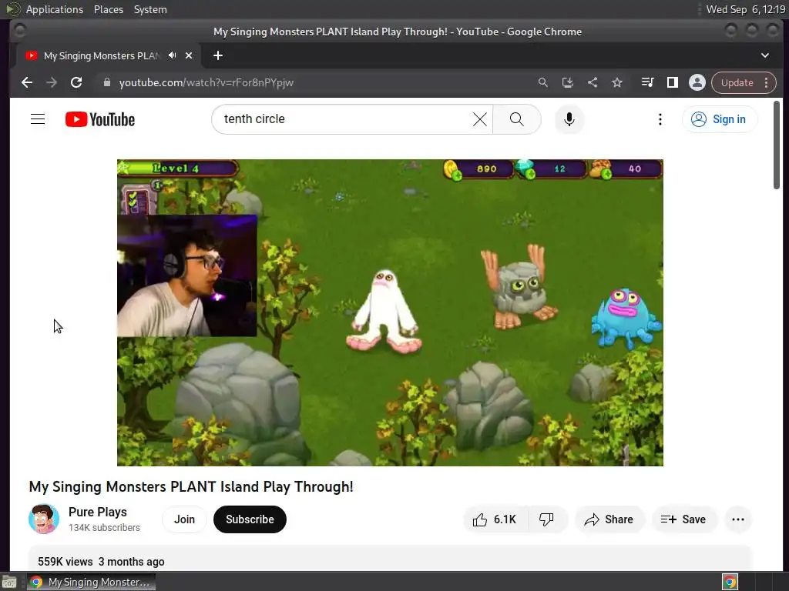Like the video (6.1K)
This screenshot has width=789, height=591.
point(495,519)
